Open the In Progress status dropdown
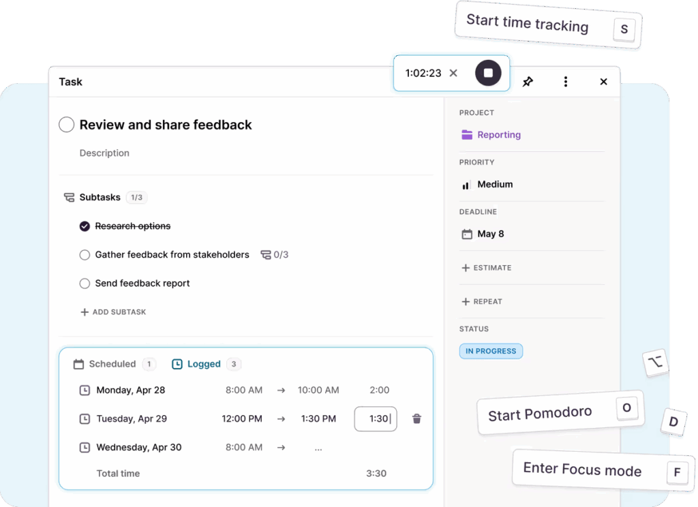This screenshot has width=698, height=507. (x=491, y=352)
